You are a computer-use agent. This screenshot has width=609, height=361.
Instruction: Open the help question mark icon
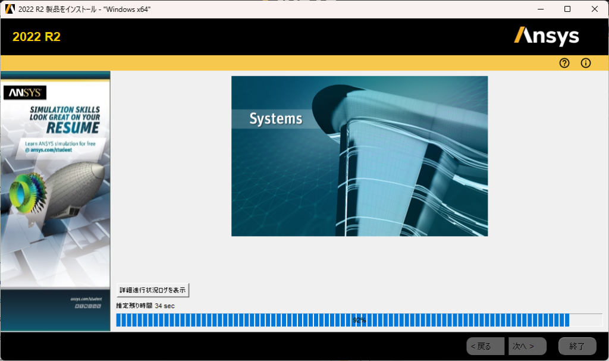564,63
